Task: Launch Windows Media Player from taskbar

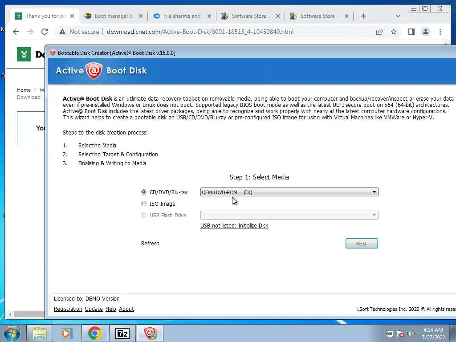Action: point(67,333)
